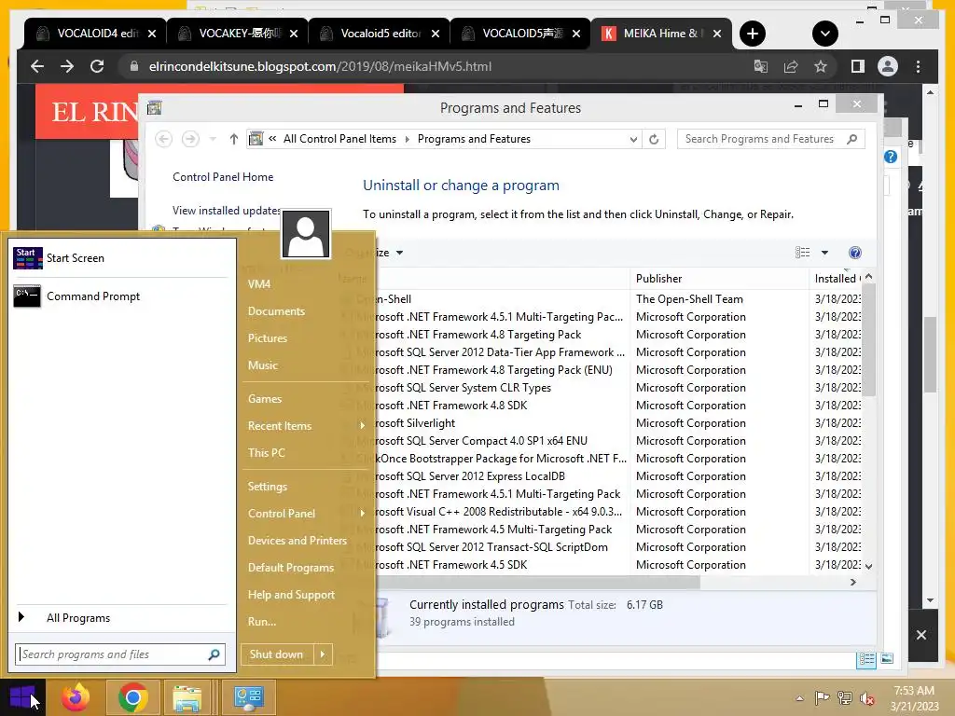
Task: Select The Open-Shell Team publisher row
Action: [x=689, y=299]
